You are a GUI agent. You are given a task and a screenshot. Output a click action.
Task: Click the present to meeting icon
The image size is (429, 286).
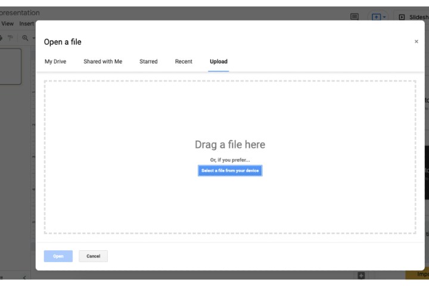click(x=376, y=17)
